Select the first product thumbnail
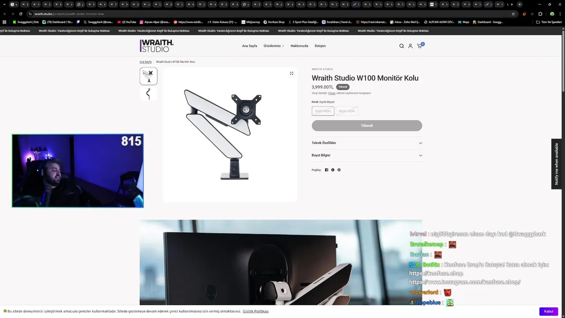 [x=148, y=76]
